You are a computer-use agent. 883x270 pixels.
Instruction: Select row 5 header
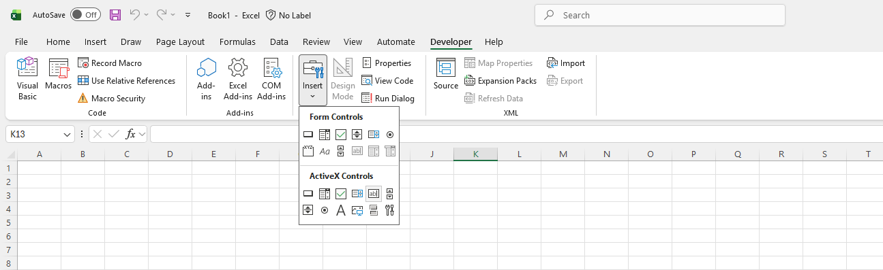(x=8, y=222)
